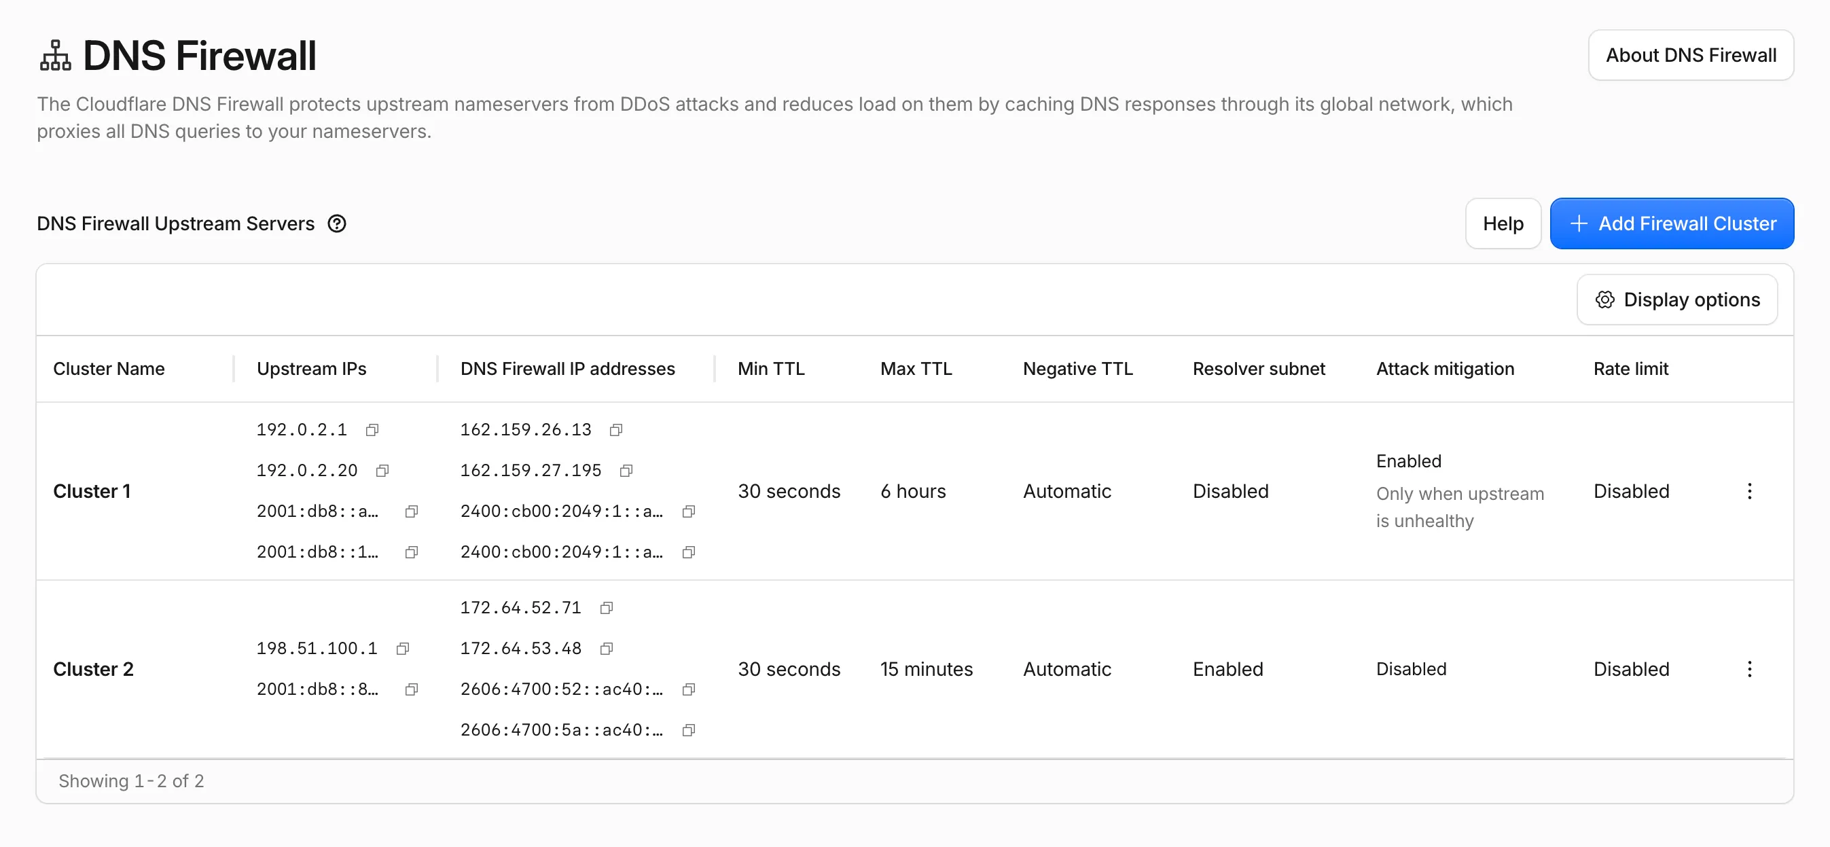
Task: Copy firewall IP 172.64.53.48
Action: 606,648
